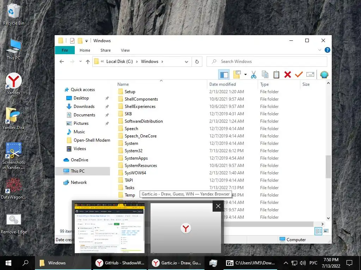Expand the Windows breadcrumb chevron
Screen dimensions: 361x270
(x=162, y=62)
